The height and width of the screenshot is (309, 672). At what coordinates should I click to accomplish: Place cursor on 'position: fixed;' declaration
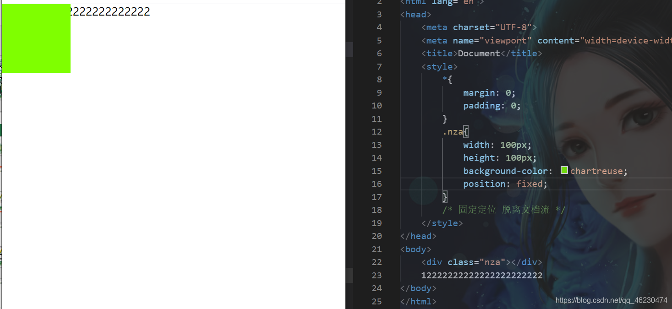[x=505, y=184]
